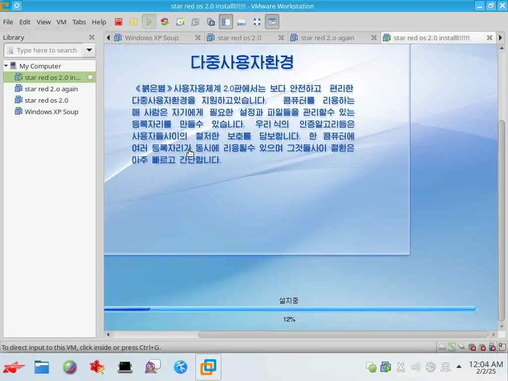Image resolution: width=508 pixels, height=381 pixels.
Task: Open the View menu
Action: (44, 22)
